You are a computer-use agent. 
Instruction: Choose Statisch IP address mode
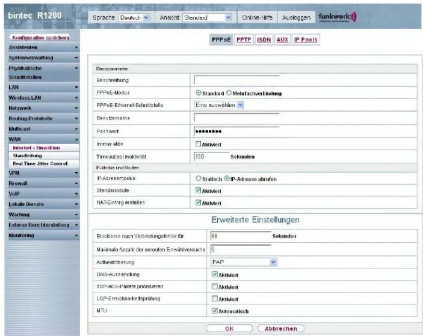click(x=198, y=179)
